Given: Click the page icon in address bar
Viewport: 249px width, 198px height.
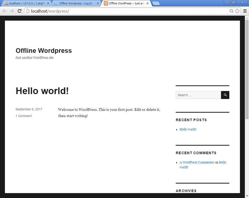Looking at the screenshot, I should pos(28,11).
